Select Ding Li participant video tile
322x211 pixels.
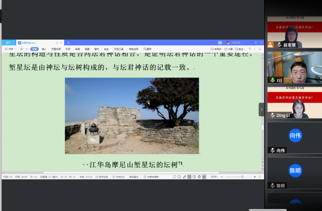tap(295, 103)
